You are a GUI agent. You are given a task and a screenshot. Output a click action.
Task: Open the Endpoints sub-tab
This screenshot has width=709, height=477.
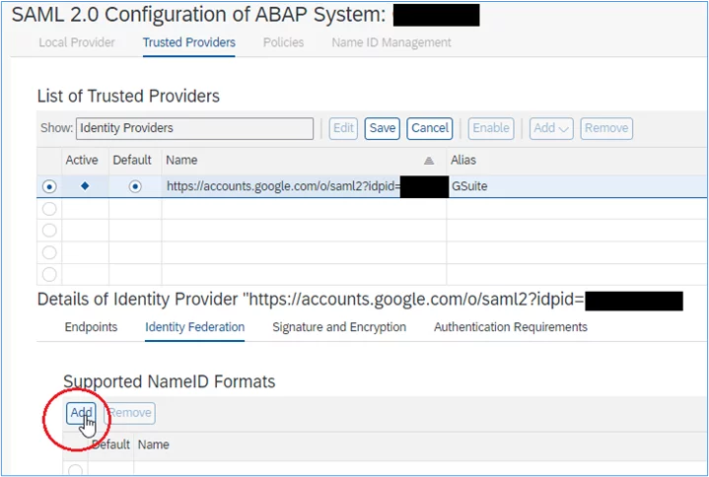91,327
